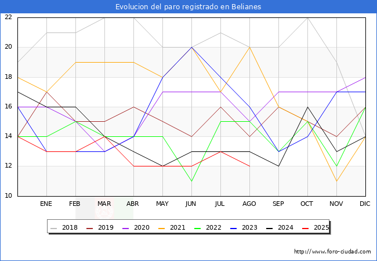Select the 2022 legend label
The image size is (377, 261).
213,227
